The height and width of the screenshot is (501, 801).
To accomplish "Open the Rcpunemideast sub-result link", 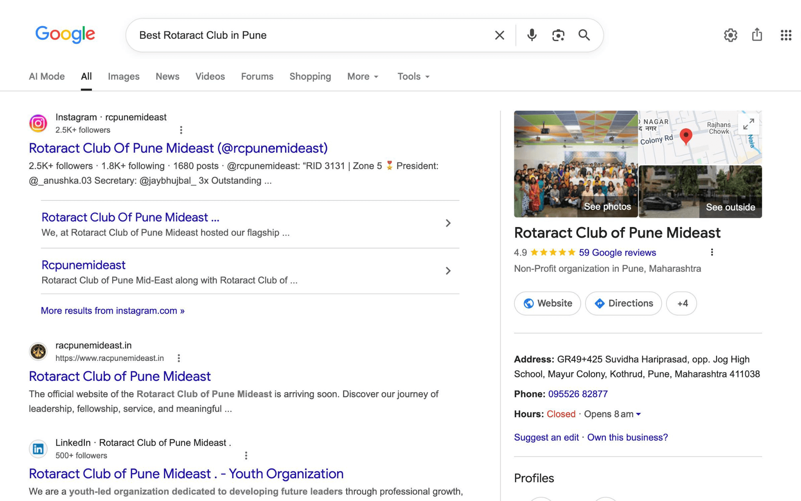I will (x=83, y=265).
